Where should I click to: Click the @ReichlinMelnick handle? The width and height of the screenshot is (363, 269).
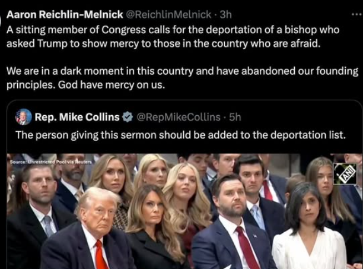click(x=168, y=15)
